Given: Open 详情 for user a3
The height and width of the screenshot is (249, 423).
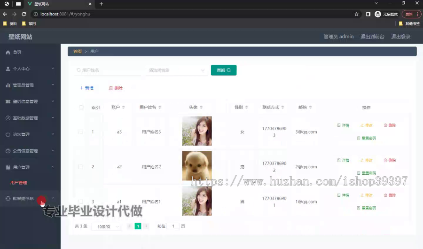Looking at the screenshot, I should pyautogui.click(x=343, y=125).
